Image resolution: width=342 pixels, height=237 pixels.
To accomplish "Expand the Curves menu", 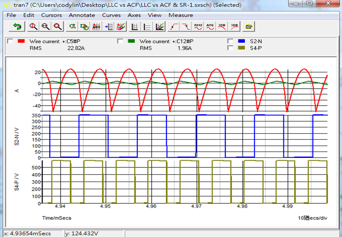I will click(111, 15).
